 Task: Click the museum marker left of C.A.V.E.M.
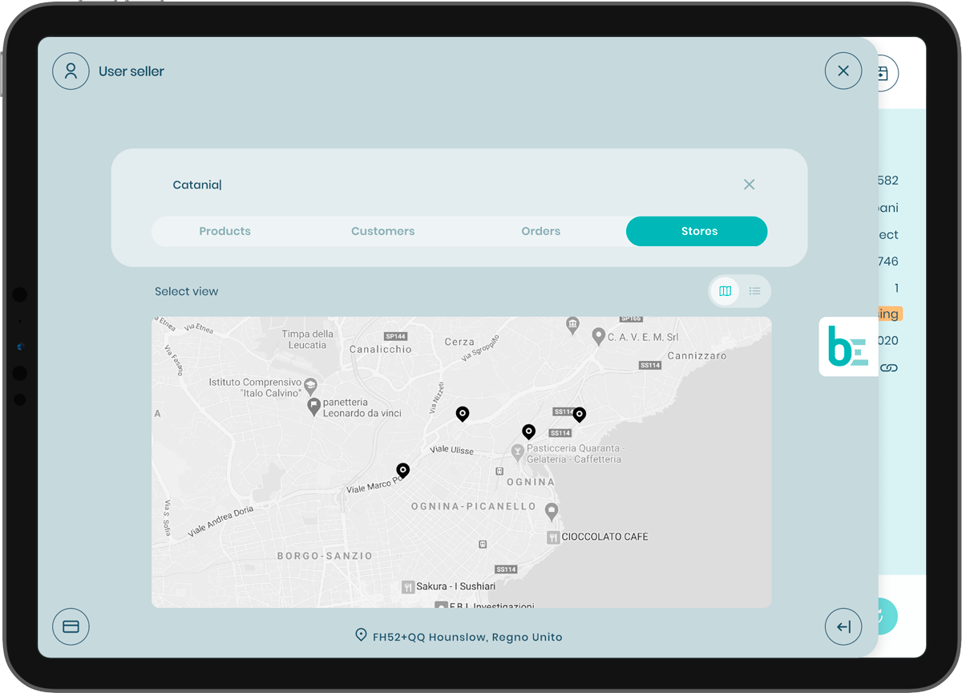click(572, 326)
